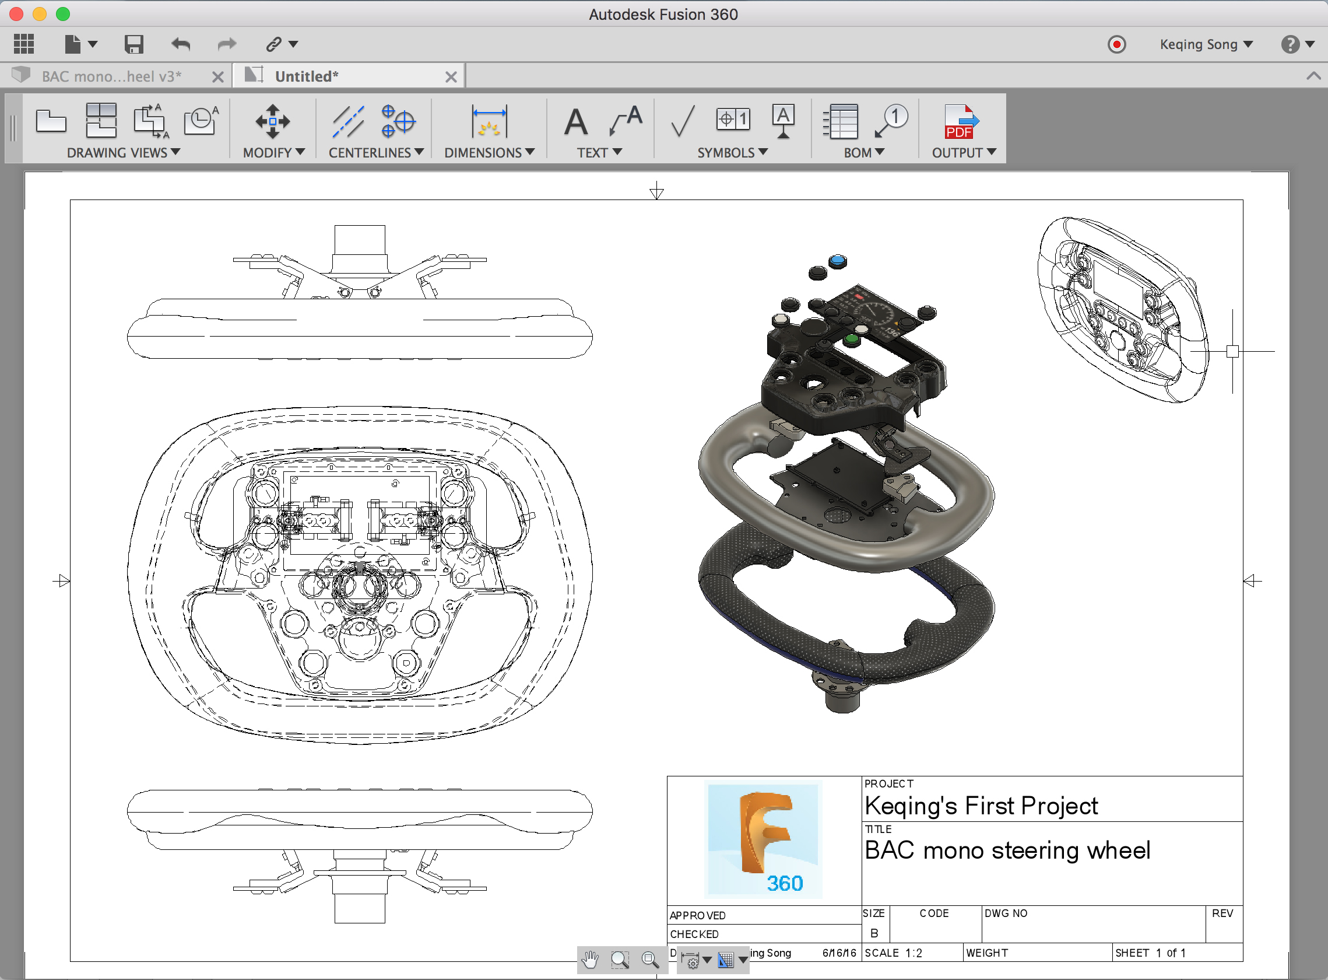Click the Base View tool icon
The width and height of the screenshot is (1328, 980).
tap(51, 121)
